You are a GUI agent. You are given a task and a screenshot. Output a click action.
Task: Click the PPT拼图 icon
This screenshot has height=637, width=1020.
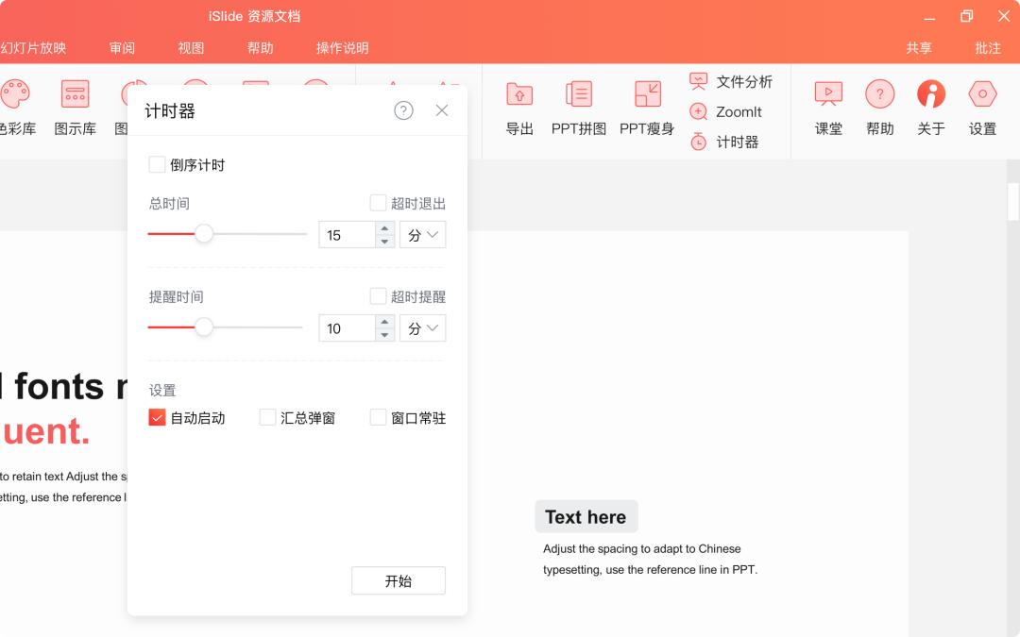pos(578,107)
